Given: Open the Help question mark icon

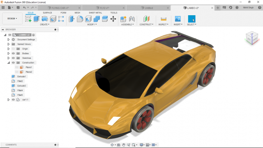Looking at the screenshot, I should pyautogui.click(x=260, y=7).
